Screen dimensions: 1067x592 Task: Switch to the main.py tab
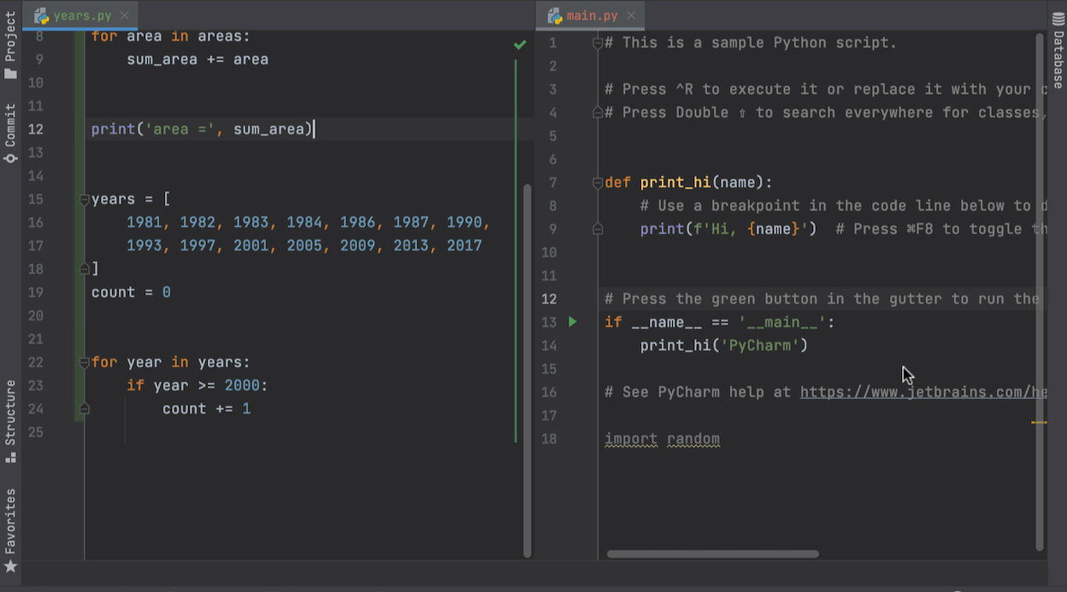pos(592,15)
